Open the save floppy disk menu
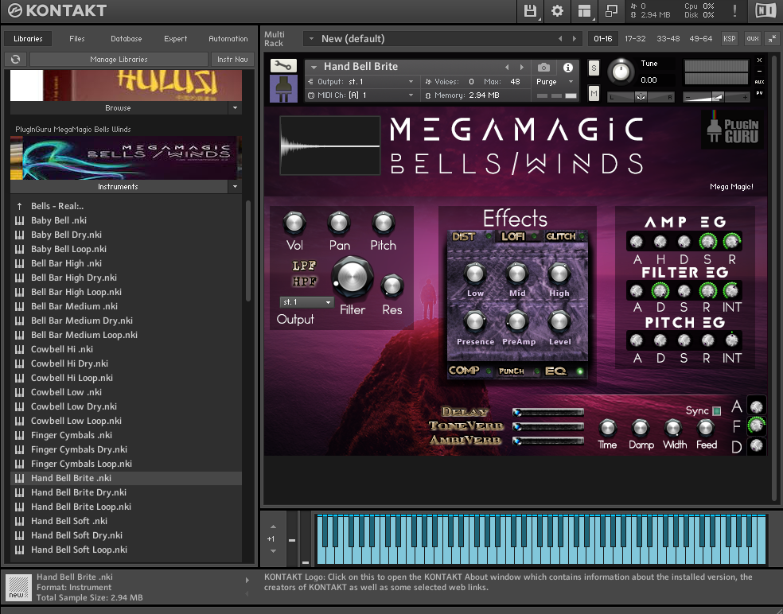The image size is (783, 614). pyautogui.click(x=530, y=11)
